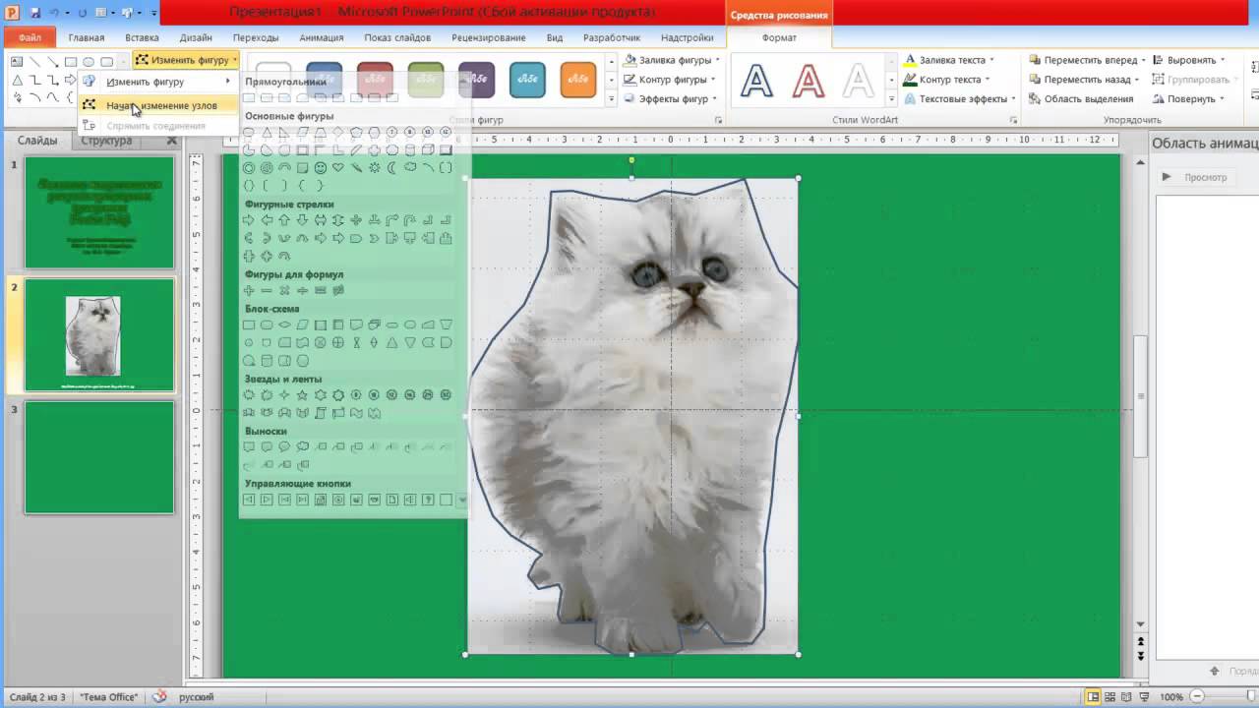Open the Вид ribbon tab
1259x708 pixels.
click(x=555, y=37)
